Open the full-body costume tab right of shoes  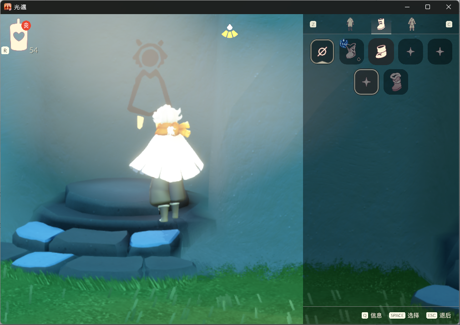[412, 25]
